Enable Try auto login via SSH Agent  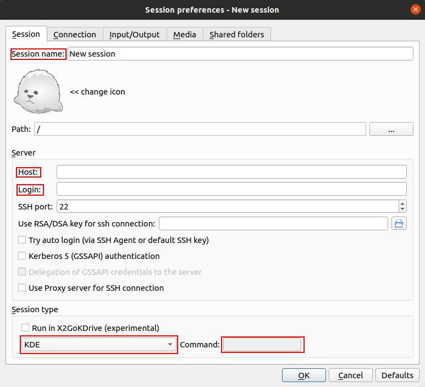point(23,240)
